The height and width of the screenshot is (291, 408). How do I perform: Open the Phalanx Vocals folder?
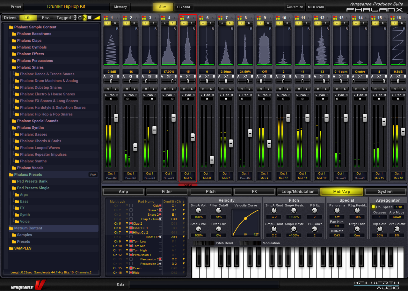(30, 168)
